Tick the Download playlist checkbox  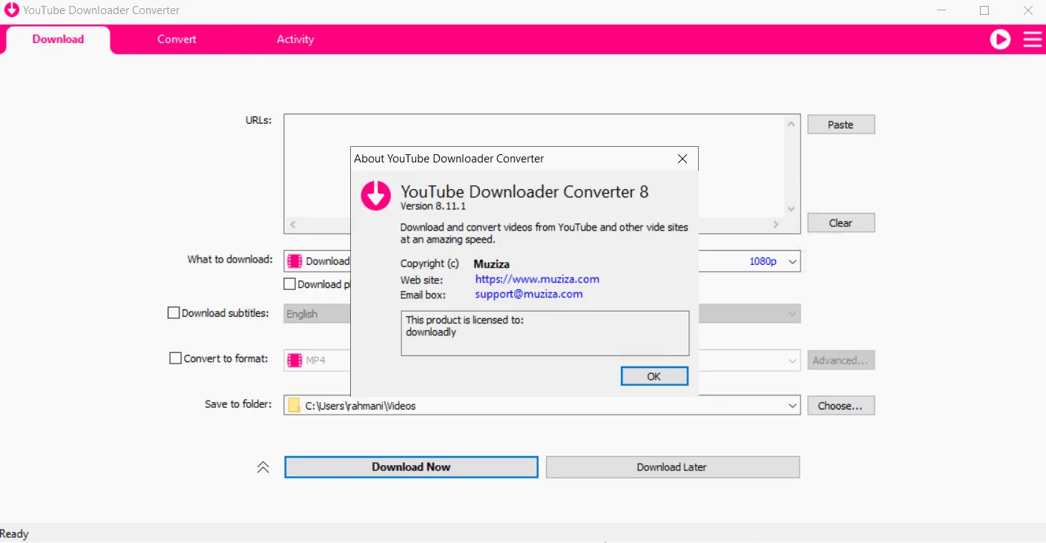pyautogui.click(x=290, y=284)
